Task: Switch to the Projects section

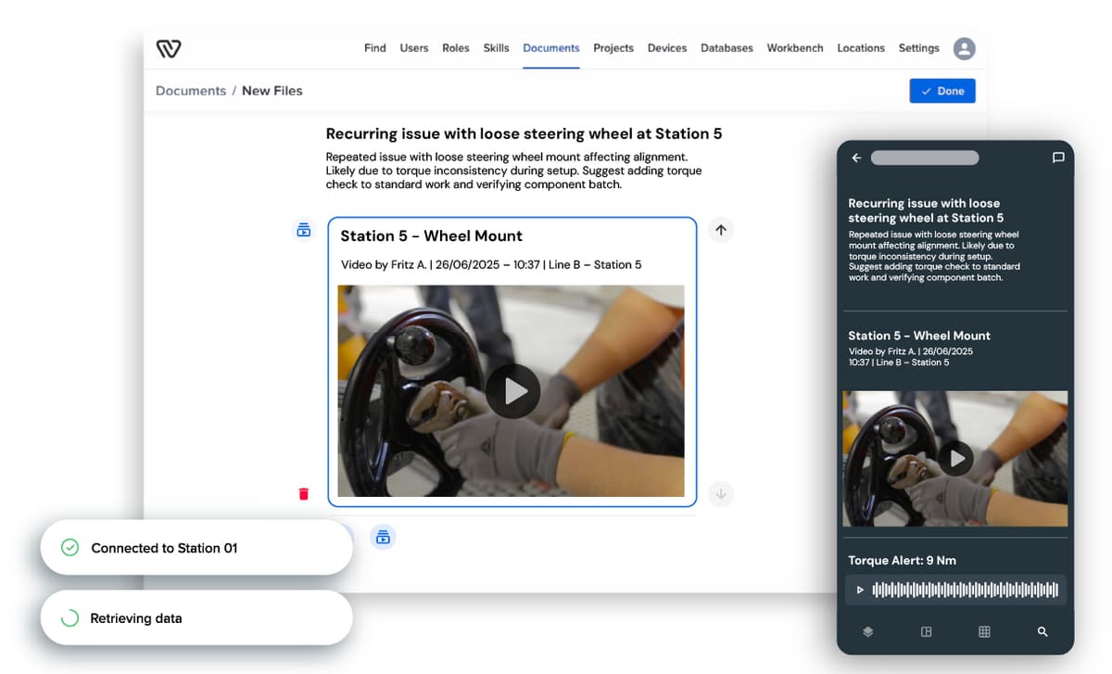Action: [x=613, y=48]
